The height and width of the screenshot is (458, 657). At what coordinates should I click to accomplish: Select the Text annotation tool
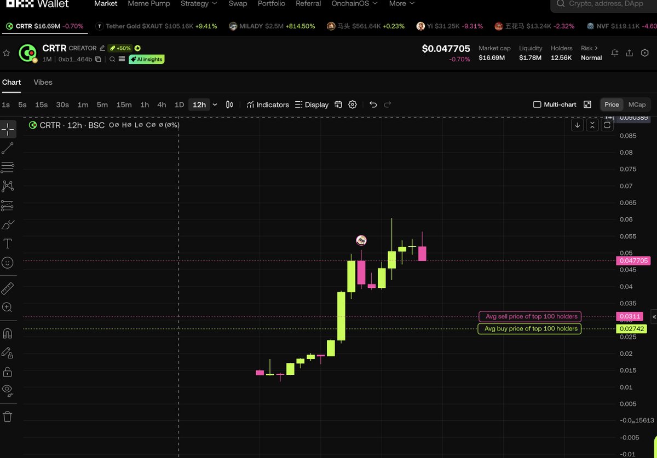pyautogui.click(x=8, y=244)
